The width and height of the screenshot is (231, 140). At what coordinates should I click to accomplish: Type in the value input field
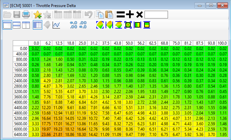pos(156,14)
